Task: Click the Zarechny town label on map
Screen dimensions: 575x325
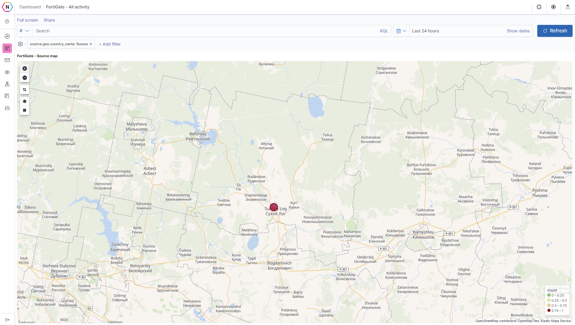Action: tap(120, 247)
